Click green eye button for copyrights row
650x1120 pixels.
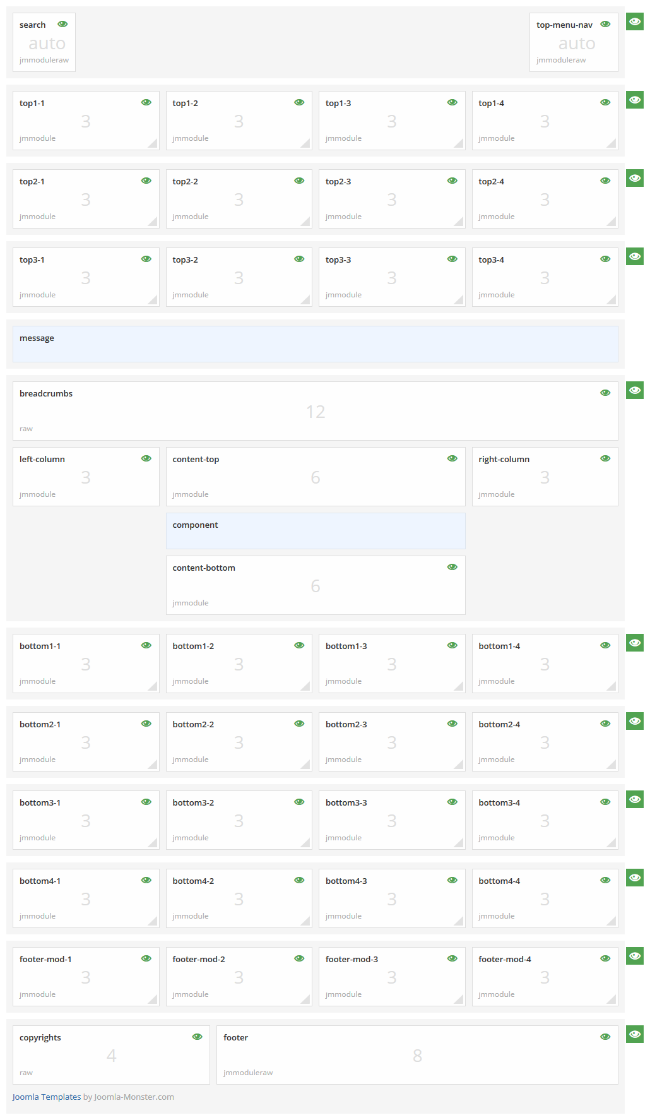click(634, 1034)
